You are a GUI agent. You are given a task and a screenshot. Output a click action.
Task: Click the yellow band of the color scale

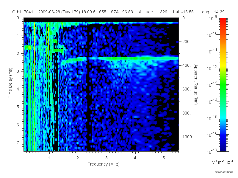[x=223, y=66]
